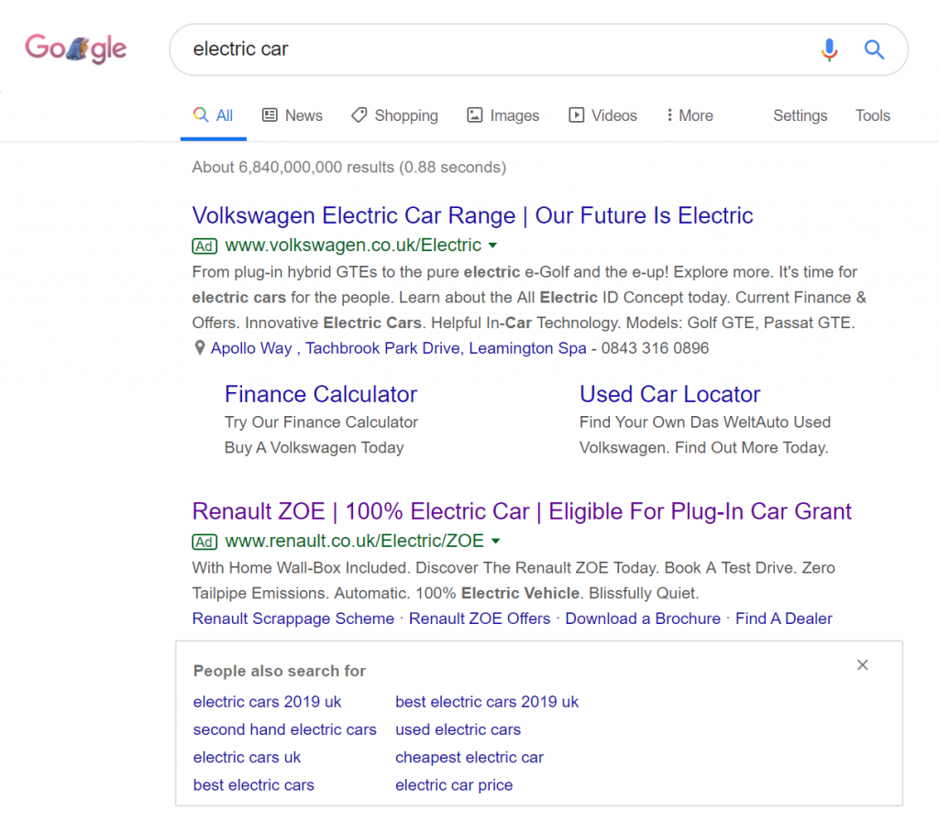Close the People also search for box

click(862, 665)
